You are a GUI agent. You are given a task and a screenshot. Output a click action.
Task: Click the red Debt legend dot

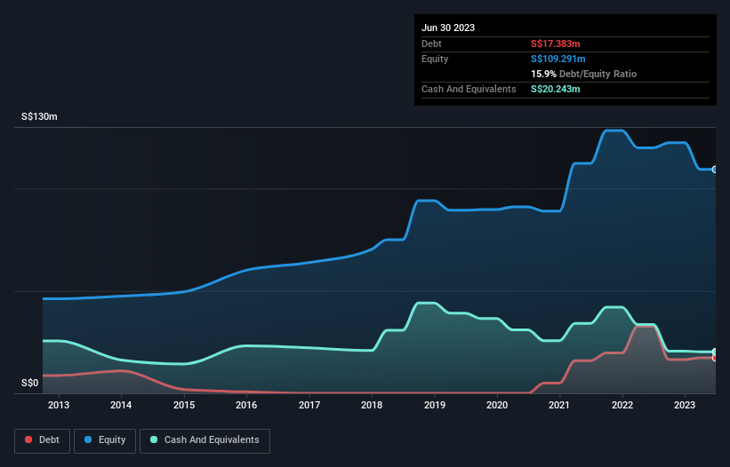click(x=29, y=440)
